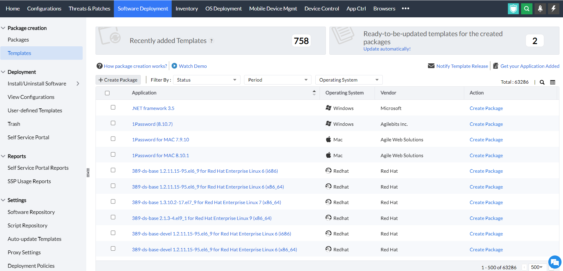Viewport: 563px width, 271px height.
Task: Open Device Control tab
Action: [322, 9]
